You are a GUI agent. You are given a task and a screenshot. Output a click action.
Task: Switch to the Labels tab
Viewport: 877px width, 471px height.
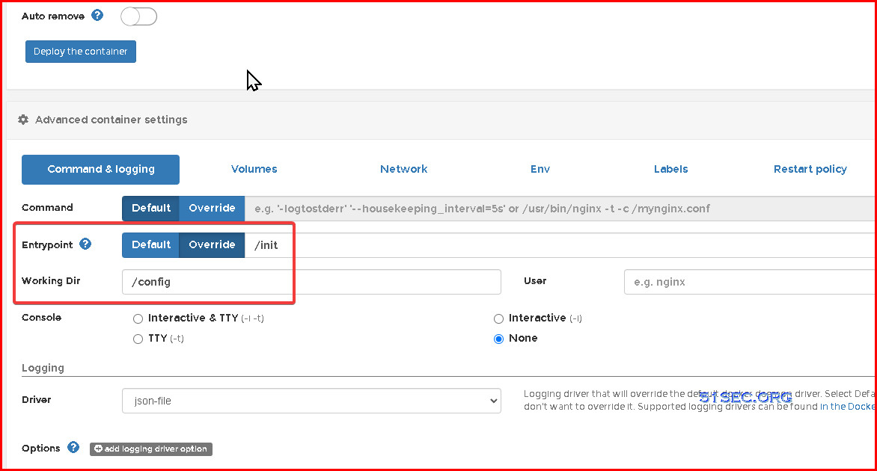670,169
